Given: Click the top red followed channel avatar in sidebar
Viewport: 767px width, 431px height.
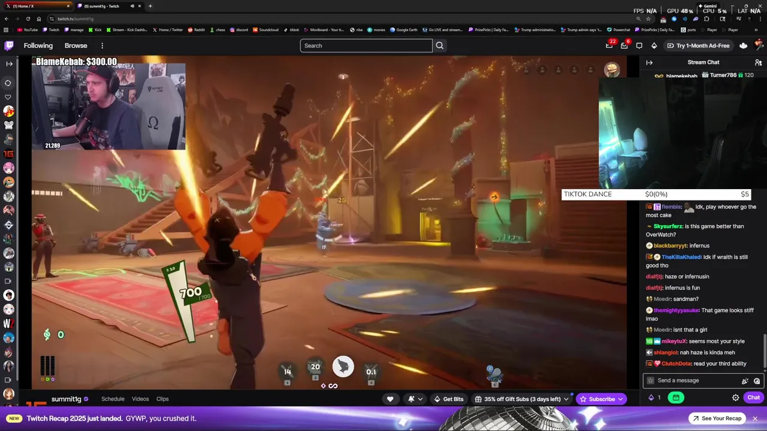Looking at the screenshot, I should tap(9, 111).
